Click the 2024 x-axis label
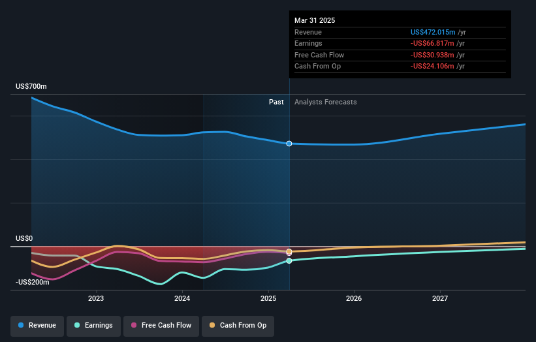 (182, 298)
